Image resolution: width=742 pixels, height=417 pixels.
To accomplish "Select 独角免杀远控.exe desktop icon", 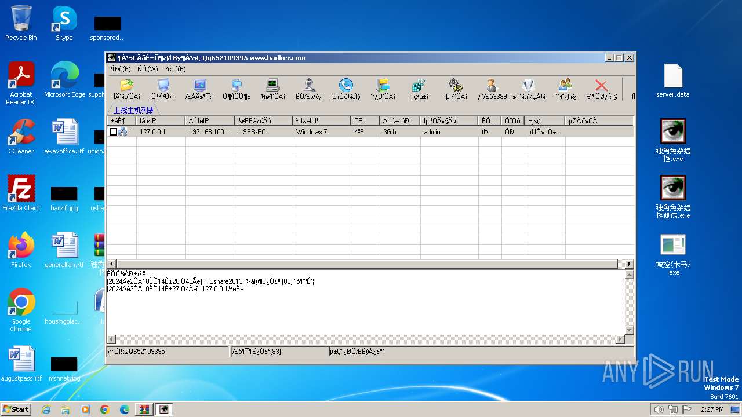I will pyautogui.click(x=673, y=140).
